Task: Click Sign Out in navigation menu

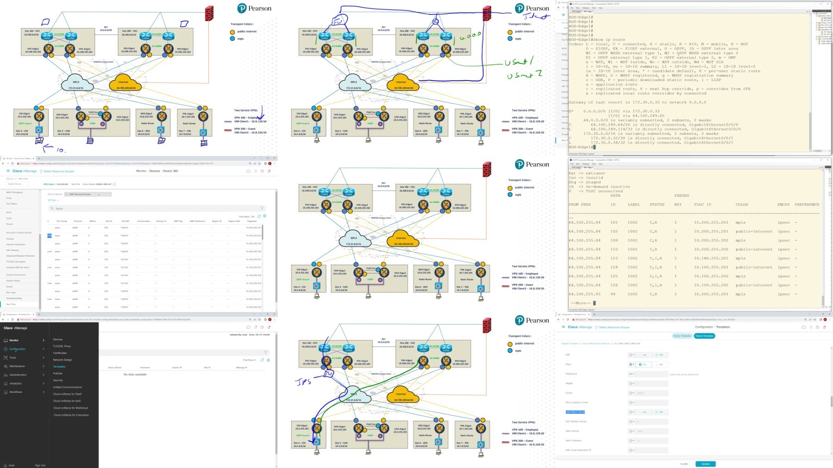Action: tap(40, 465)
